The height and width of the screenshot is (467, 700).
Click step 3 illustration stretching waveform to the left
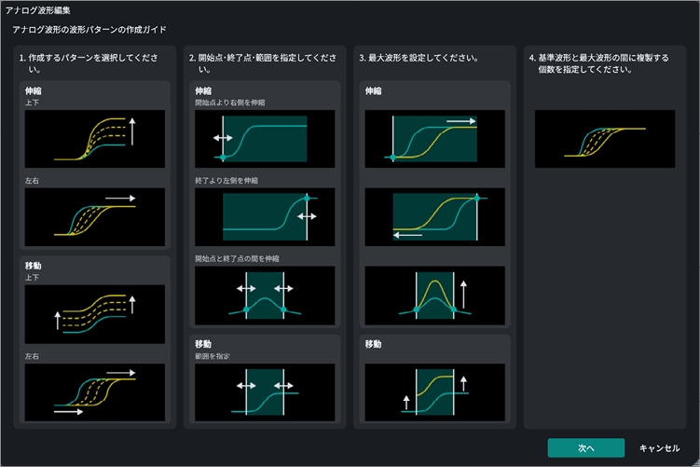click(x=435, y=217)
